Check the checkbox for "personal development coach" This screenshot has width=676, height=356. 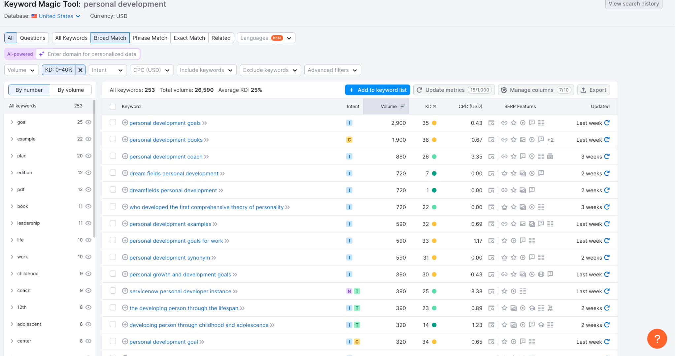[113, 157]
